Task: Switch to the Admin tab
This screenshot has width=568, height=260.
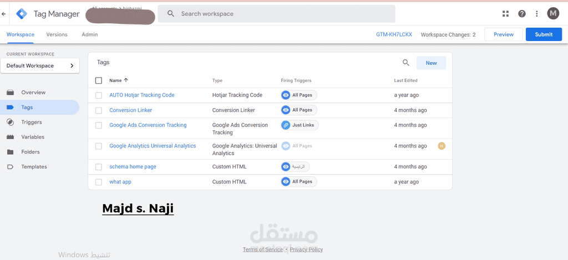Action: tap(89, 34)
